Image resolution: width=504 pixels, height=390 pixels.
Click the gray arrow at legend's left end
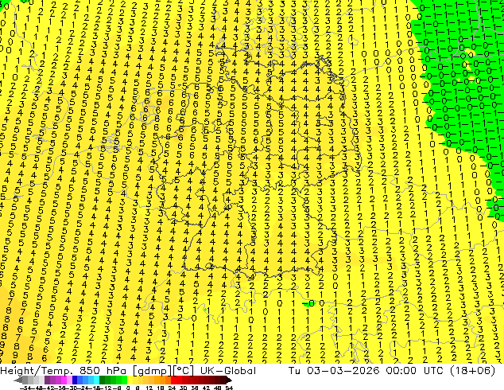pos(18,380)
